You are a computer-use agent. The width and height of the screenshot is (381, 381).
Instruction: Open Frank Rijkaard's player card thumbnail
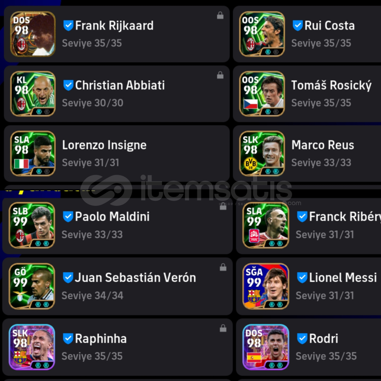(33, 34)
